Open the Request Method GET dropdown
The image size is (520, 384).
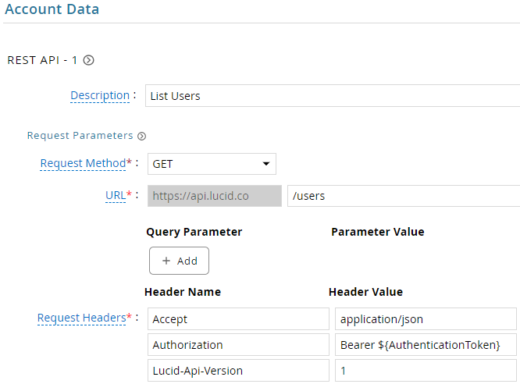[x=212, y=164]
